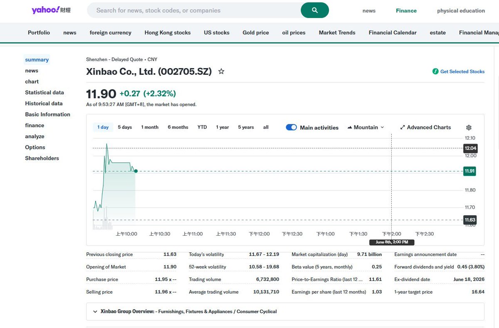Click the Xinbao Co., Ltd. title
This screenshot has height=328, width=499.
(149, 72)
